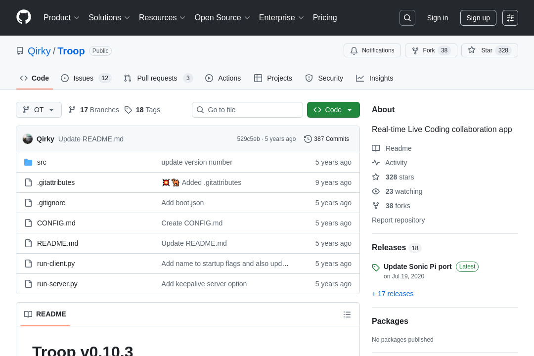Viewport: 534px width, 356px height.
Task: Switch to the Code tab
Action: pos(35,78)
